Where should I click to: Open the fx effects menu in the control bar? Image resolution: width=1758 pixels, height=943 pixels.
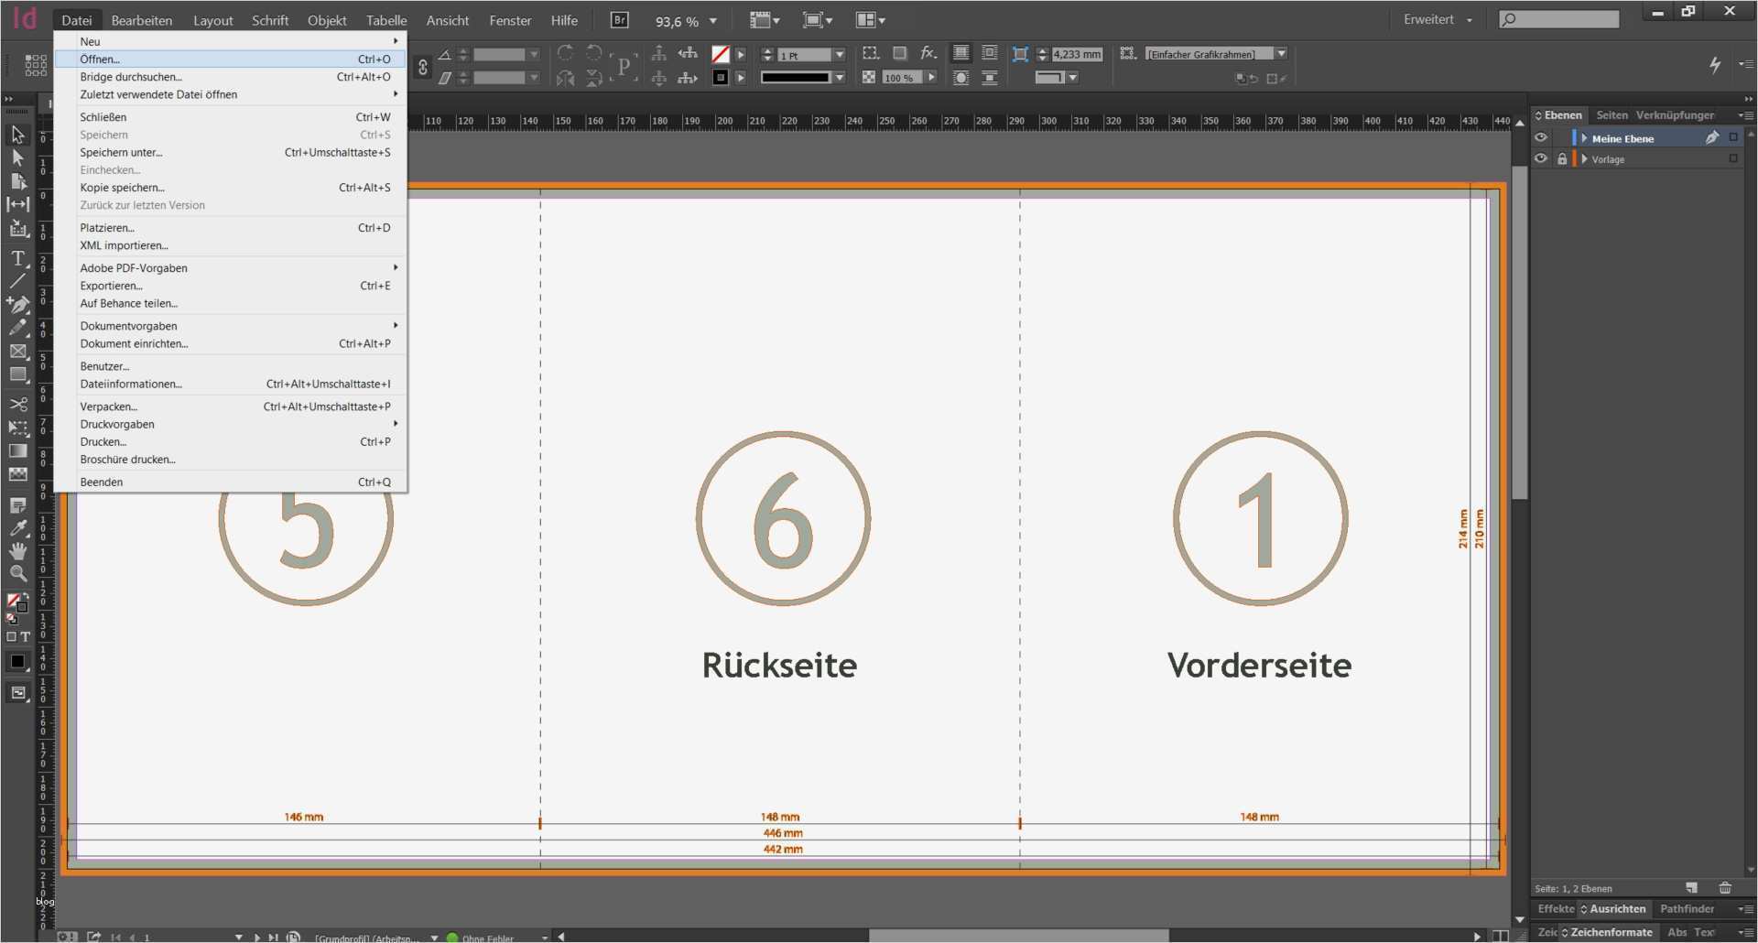click(x=929, y=54)
